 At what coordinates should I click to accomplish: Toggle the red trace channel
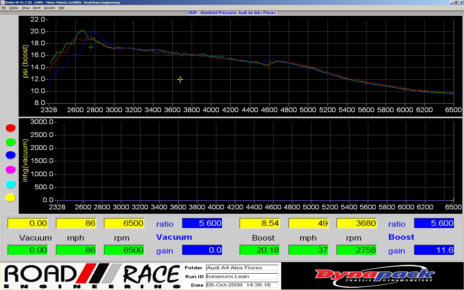point(10,128)
